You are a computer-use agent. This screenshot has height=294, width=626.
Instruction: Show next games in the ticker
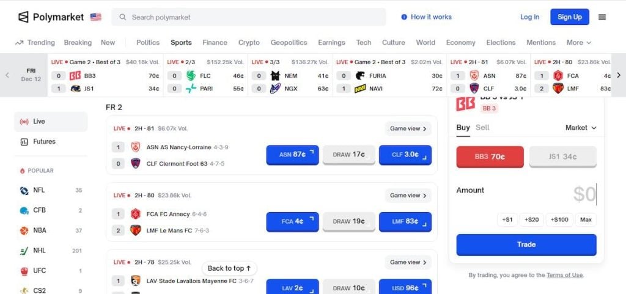[x=619, y=75]
